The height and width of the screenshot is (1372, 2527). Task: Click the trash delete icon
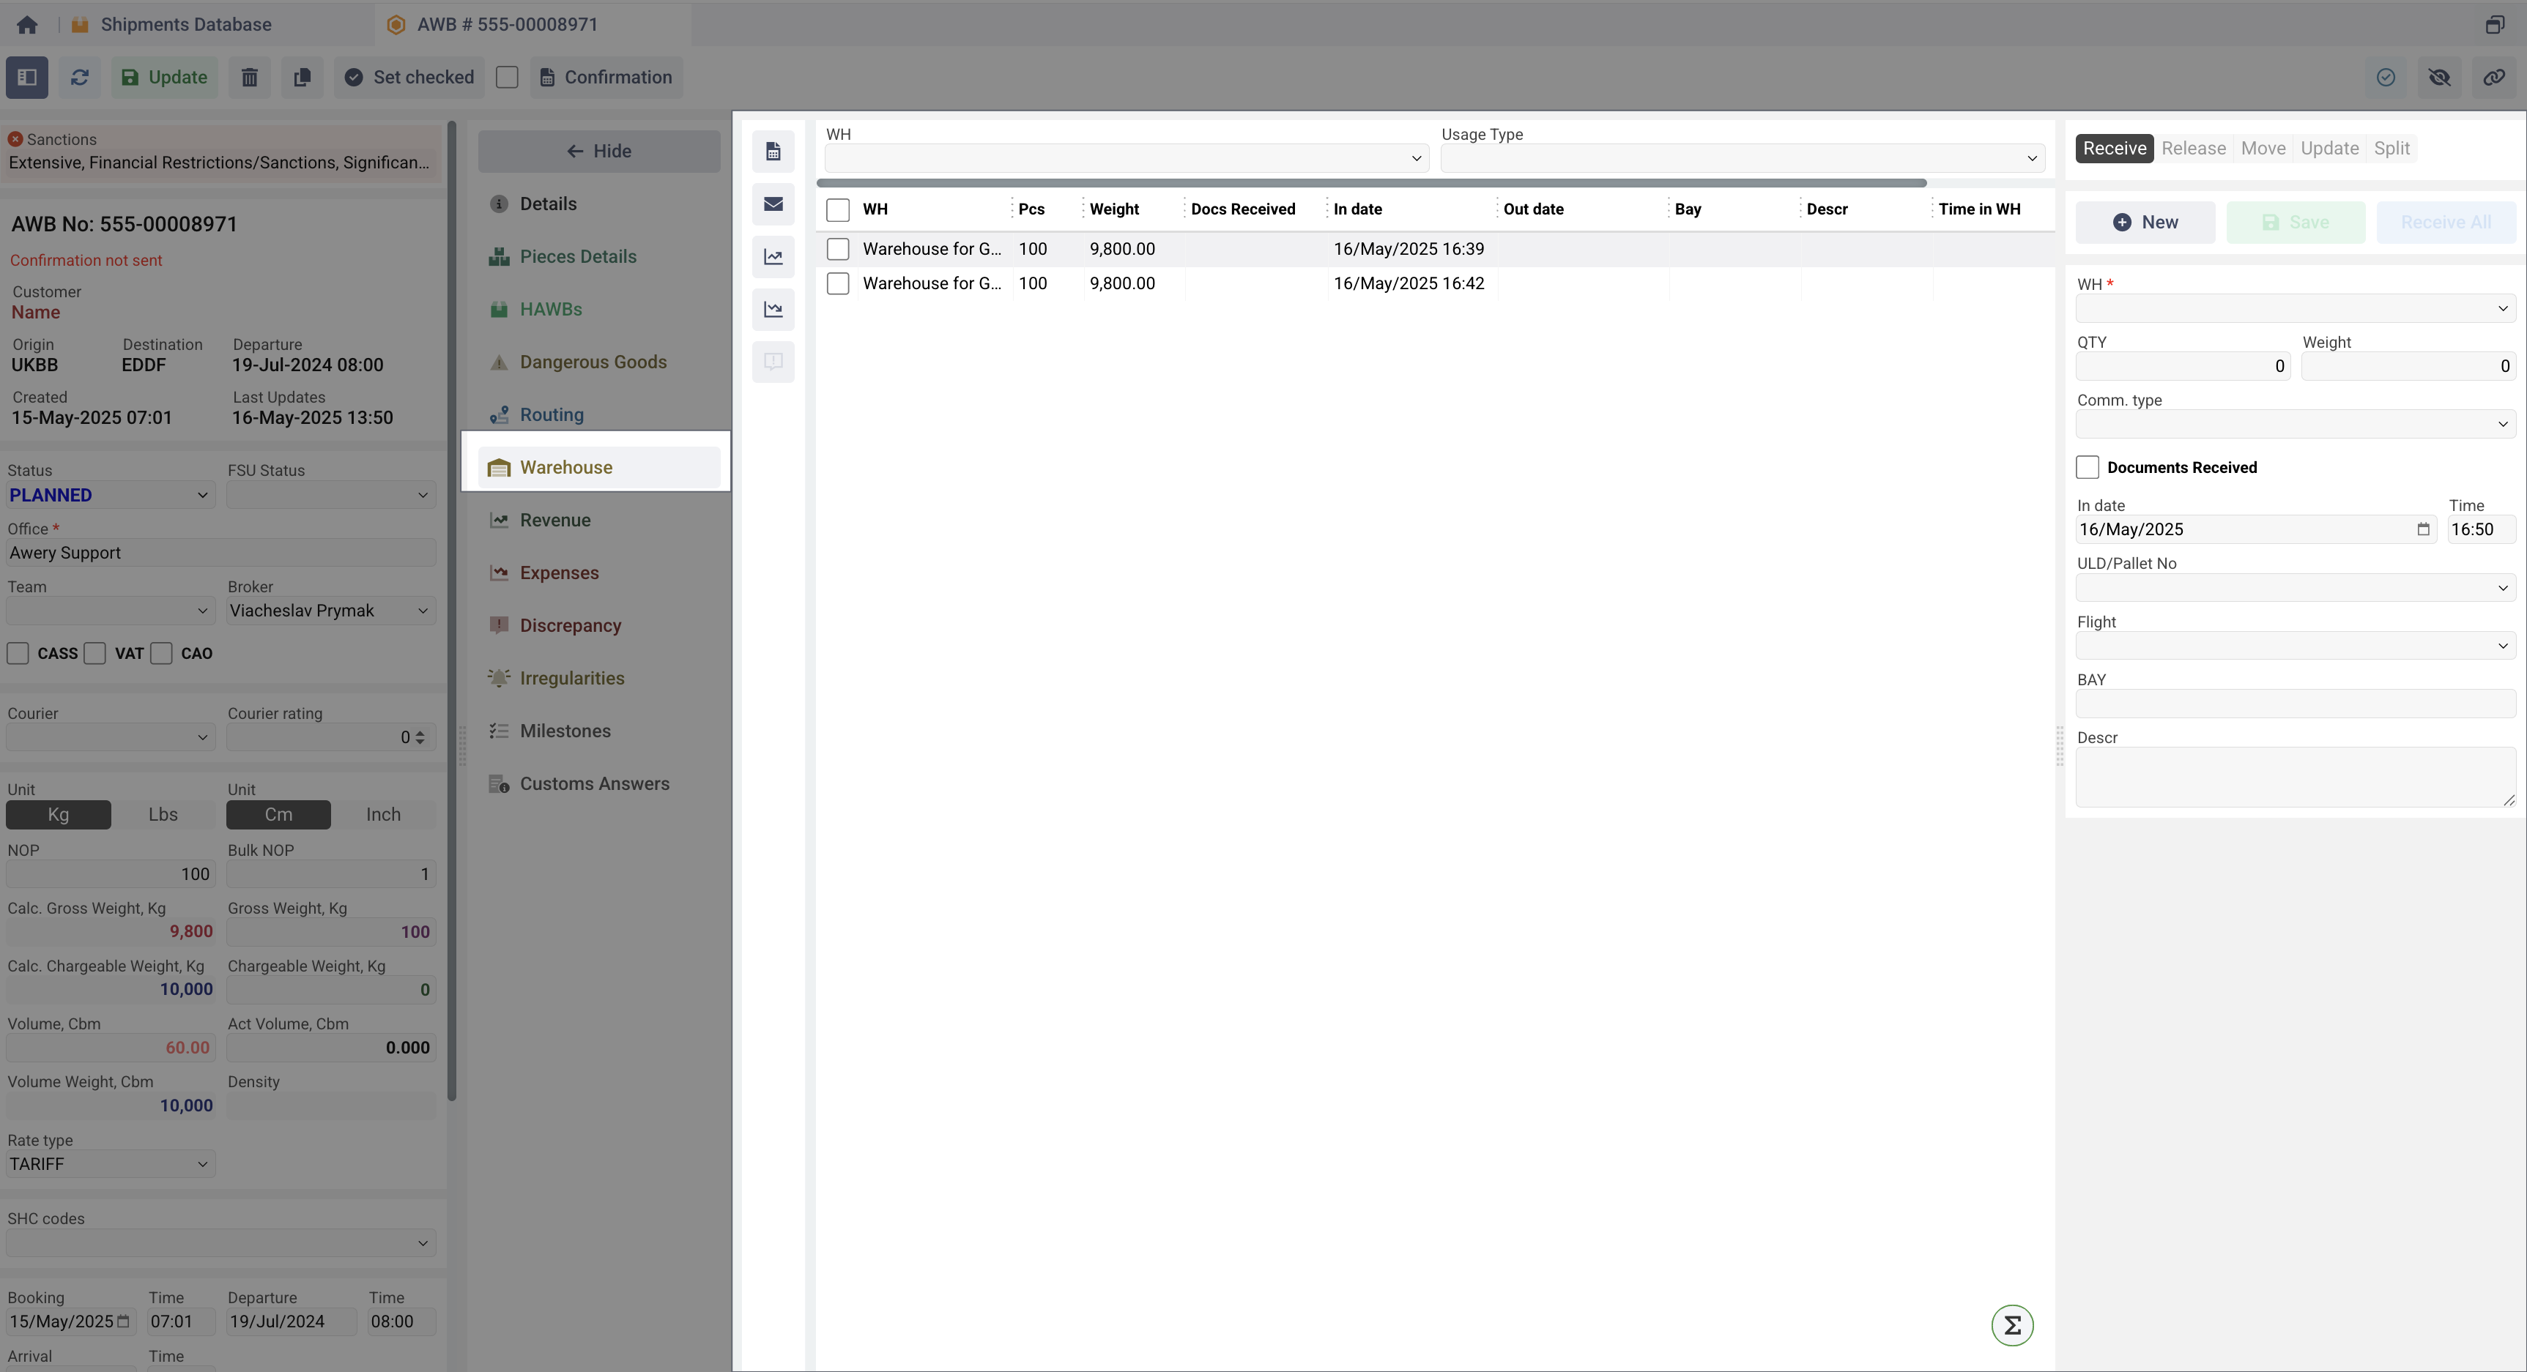point(249,78)
